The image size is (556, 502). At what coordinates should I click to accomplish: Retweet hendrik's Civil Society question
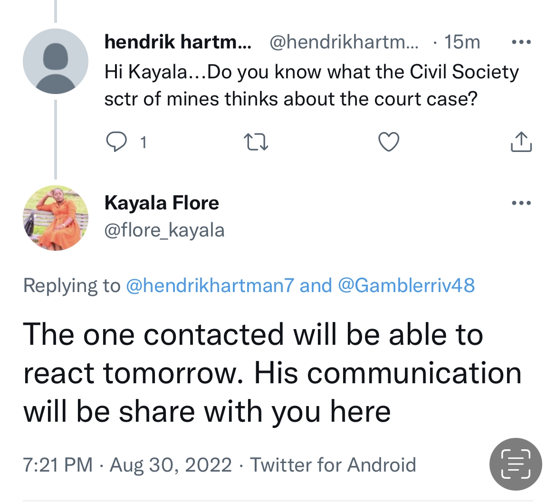pyautogui.click(x=256, y=142)
